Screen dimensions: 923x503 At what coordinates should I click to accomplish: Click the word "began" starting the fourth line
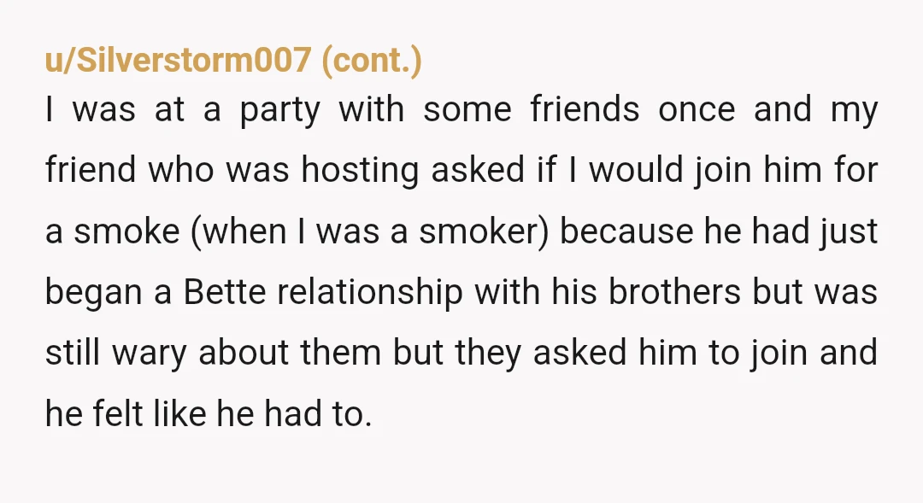click(x=94, y=294)
